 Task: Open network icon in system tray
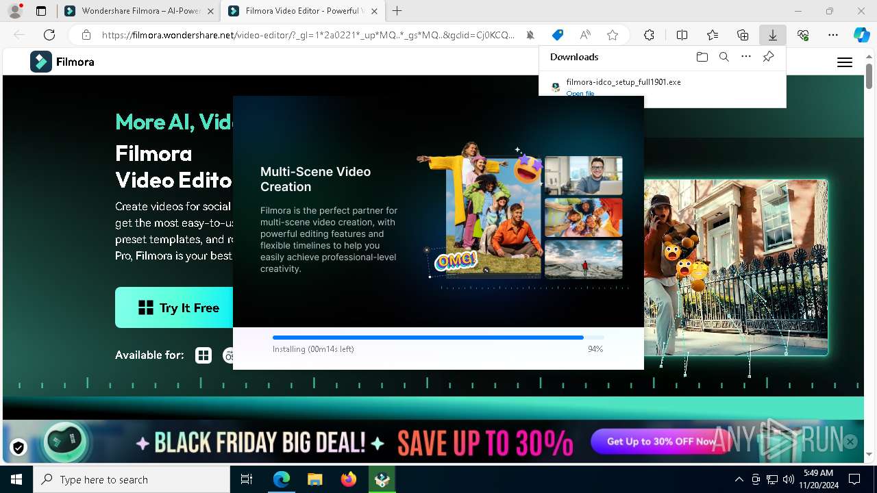[x=772, y=479]
